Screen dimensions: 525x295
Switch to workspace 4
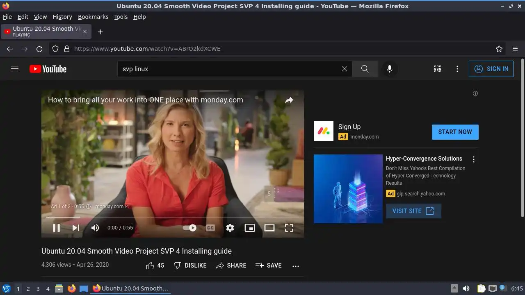coord(48,289)
